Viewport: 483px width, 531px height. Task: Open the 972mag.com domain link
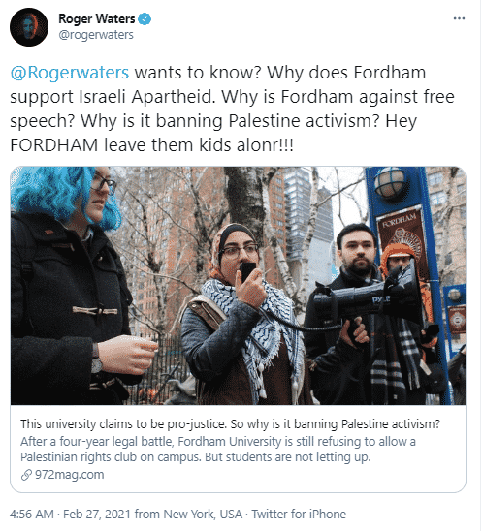point(70,476)
